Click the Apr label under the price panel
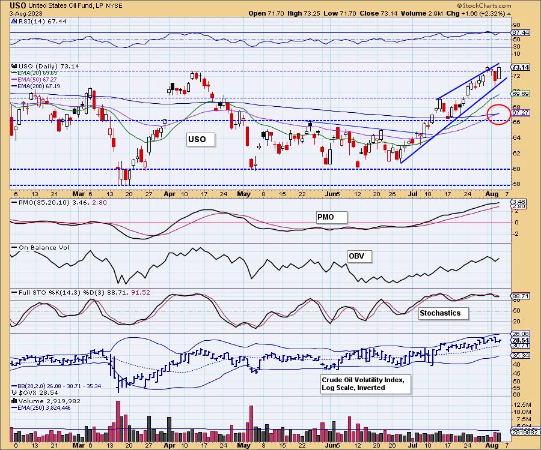The width and height of the screenshot is (541, 450). pyautogui.click(x=170, y=194)
